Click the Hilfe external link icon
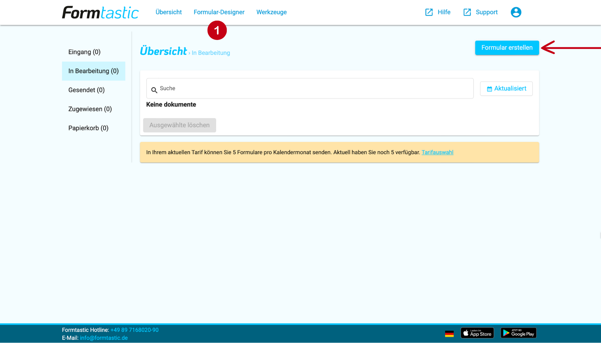 429,12
